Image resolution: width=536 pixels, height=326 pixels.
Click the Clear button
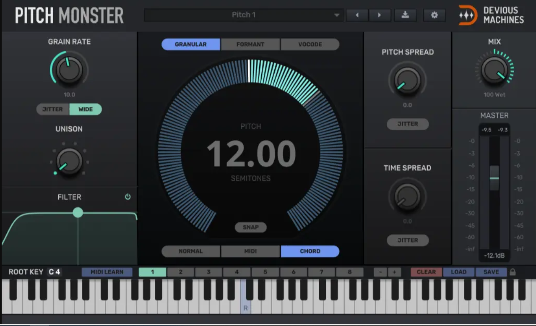coord(426,272)
